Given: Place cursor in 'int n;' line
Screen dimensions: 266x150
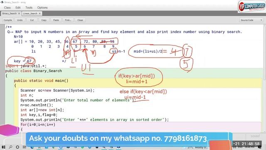Looking at the screenshot, I should click(27, 95).
